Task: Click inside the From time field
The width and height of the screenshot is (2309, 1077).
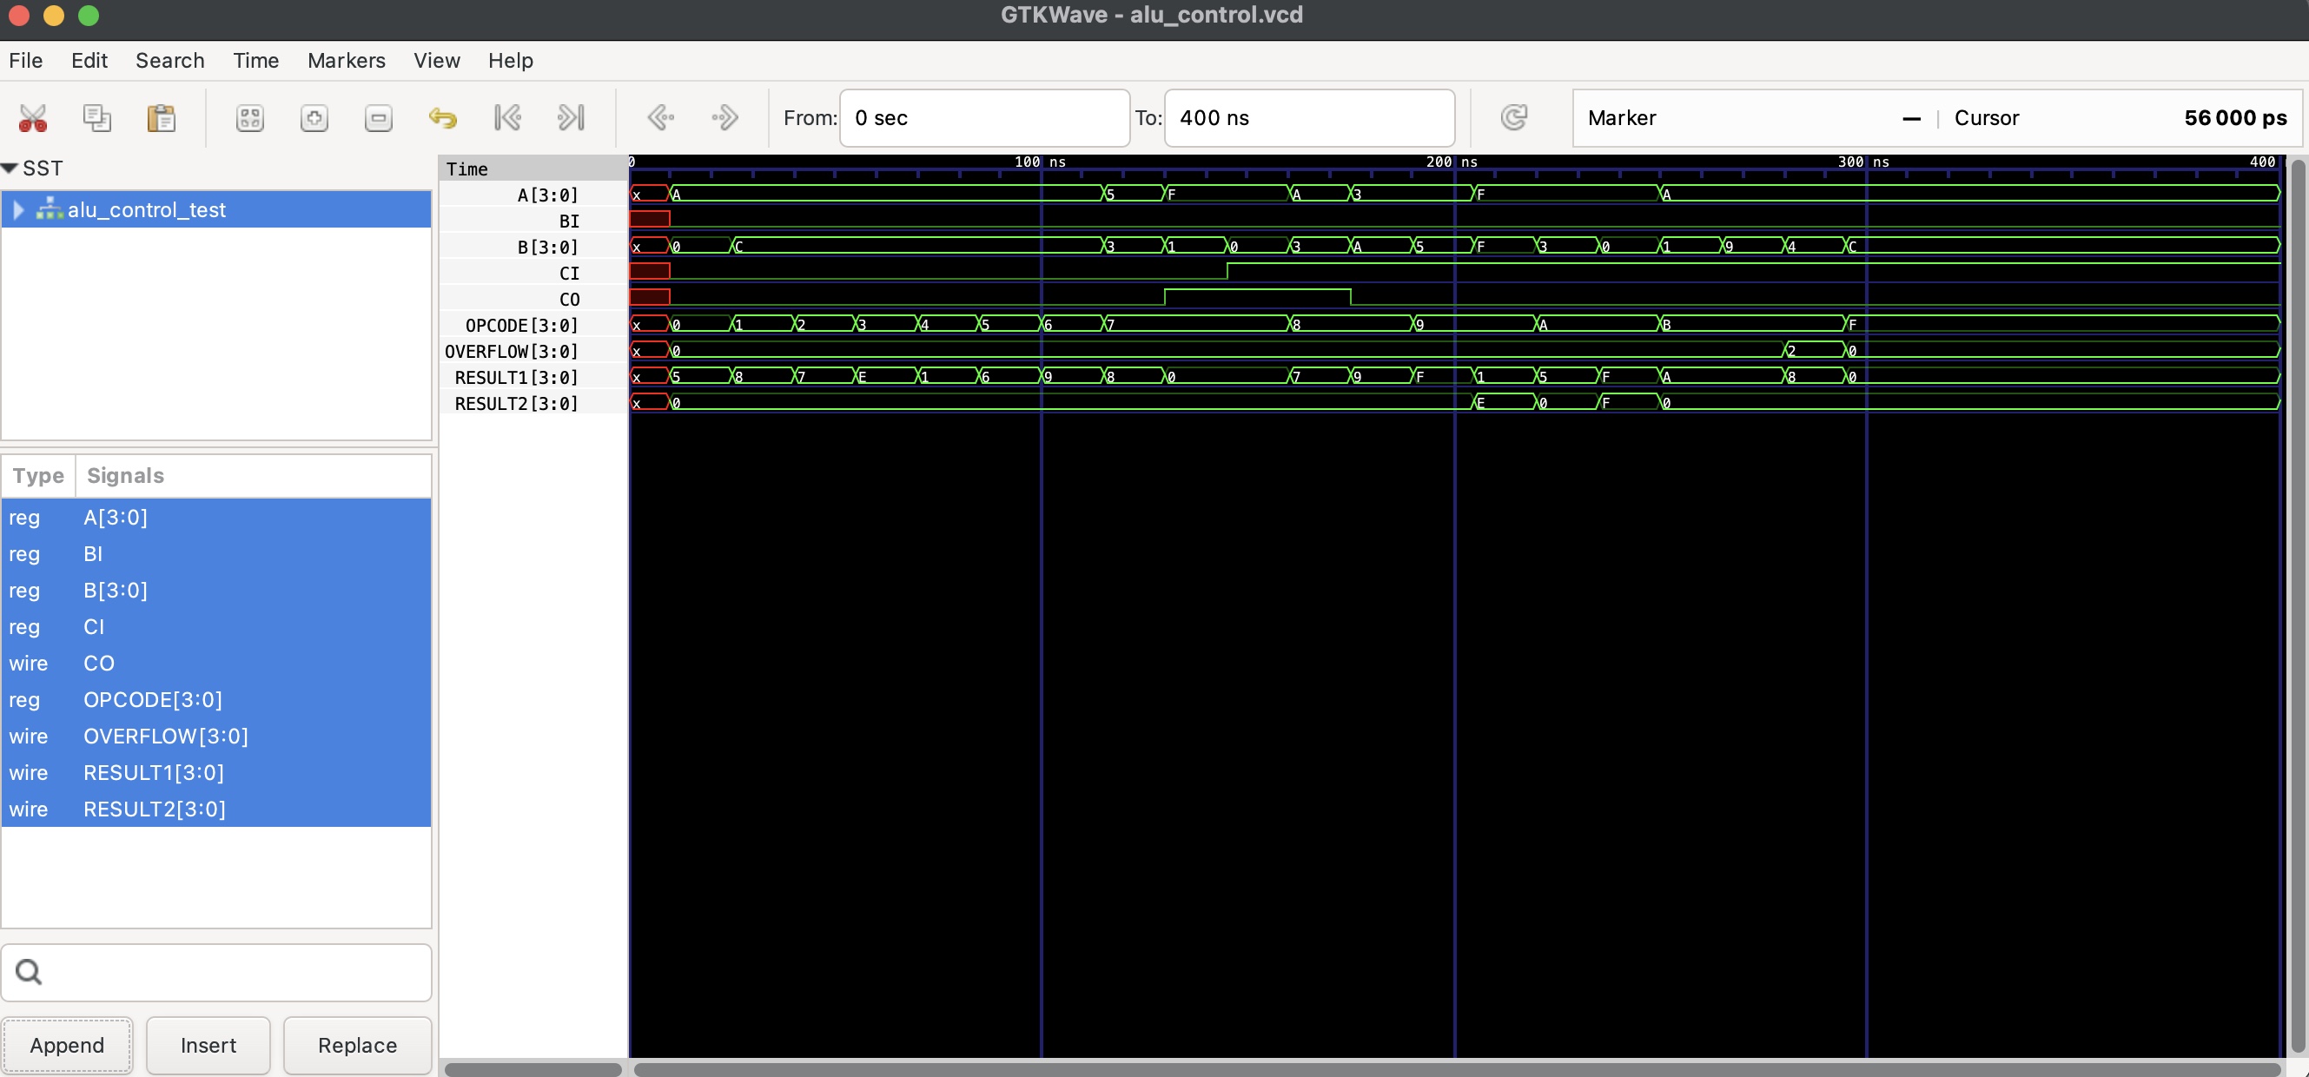Action: pos(983,117)
